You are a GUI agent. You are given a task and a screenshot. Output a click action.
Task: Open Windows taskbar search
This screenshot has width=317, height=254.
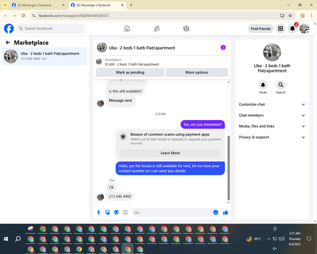click(18, 239)
